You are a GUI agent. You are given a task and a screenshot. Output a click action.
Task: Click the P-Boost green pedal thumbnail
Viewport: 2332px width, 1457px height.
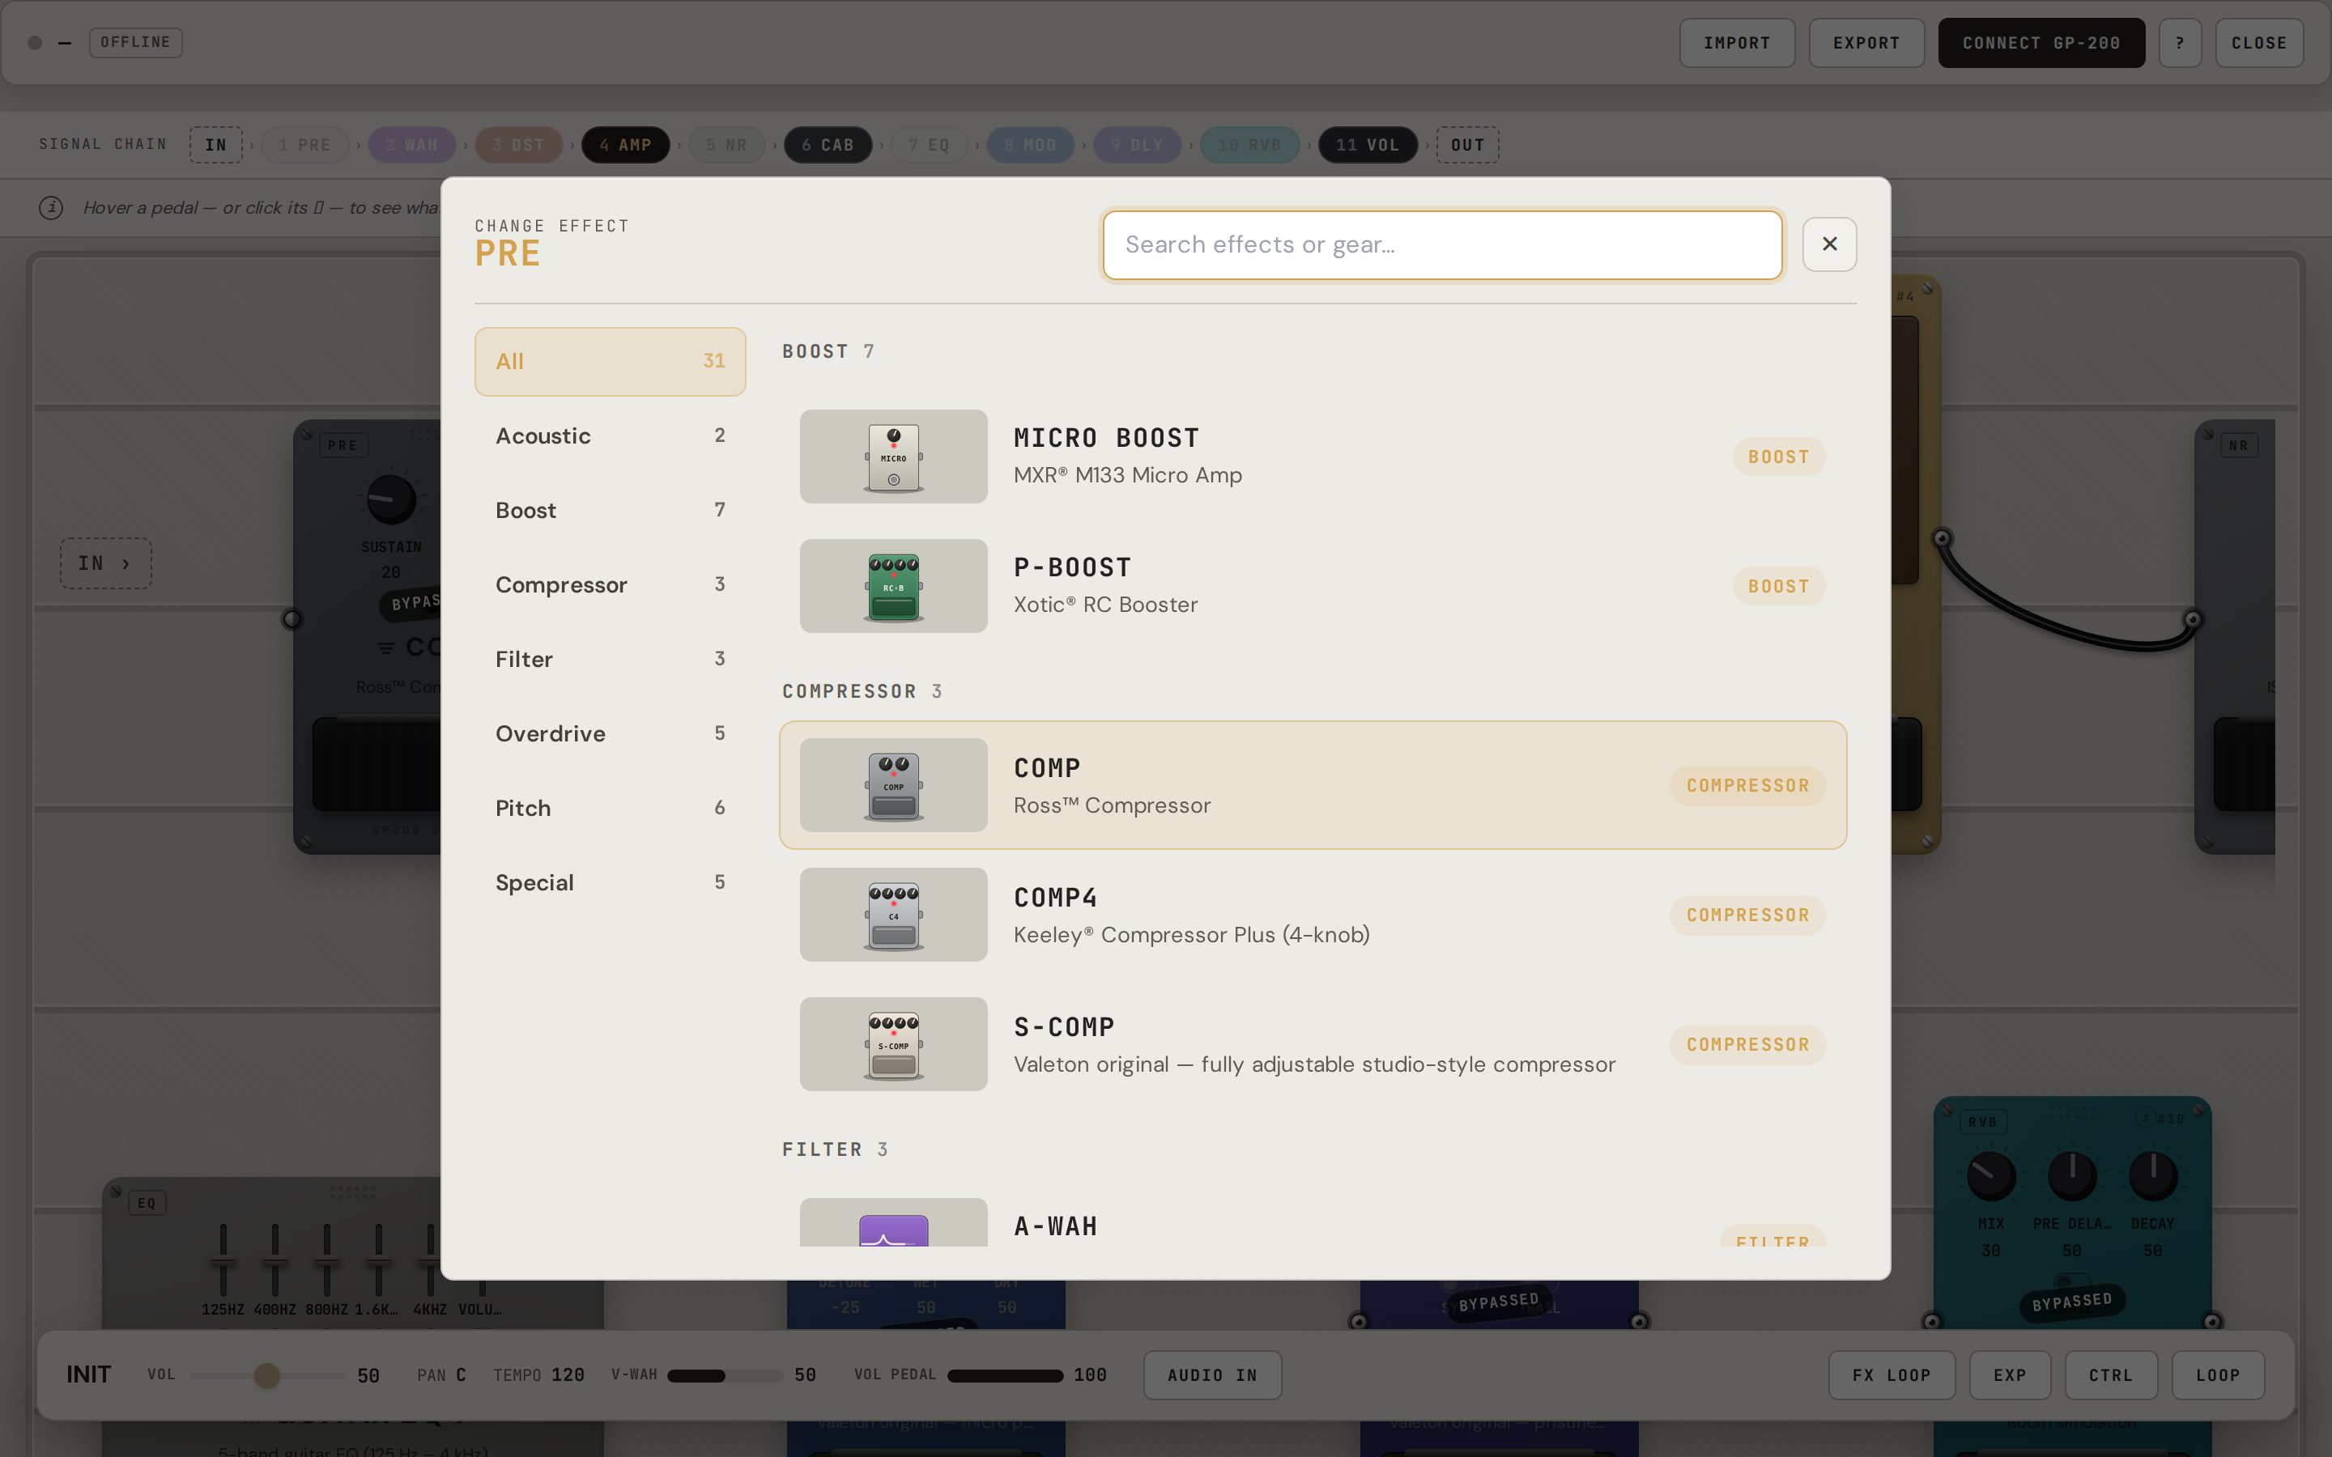[x=893, y=586]
